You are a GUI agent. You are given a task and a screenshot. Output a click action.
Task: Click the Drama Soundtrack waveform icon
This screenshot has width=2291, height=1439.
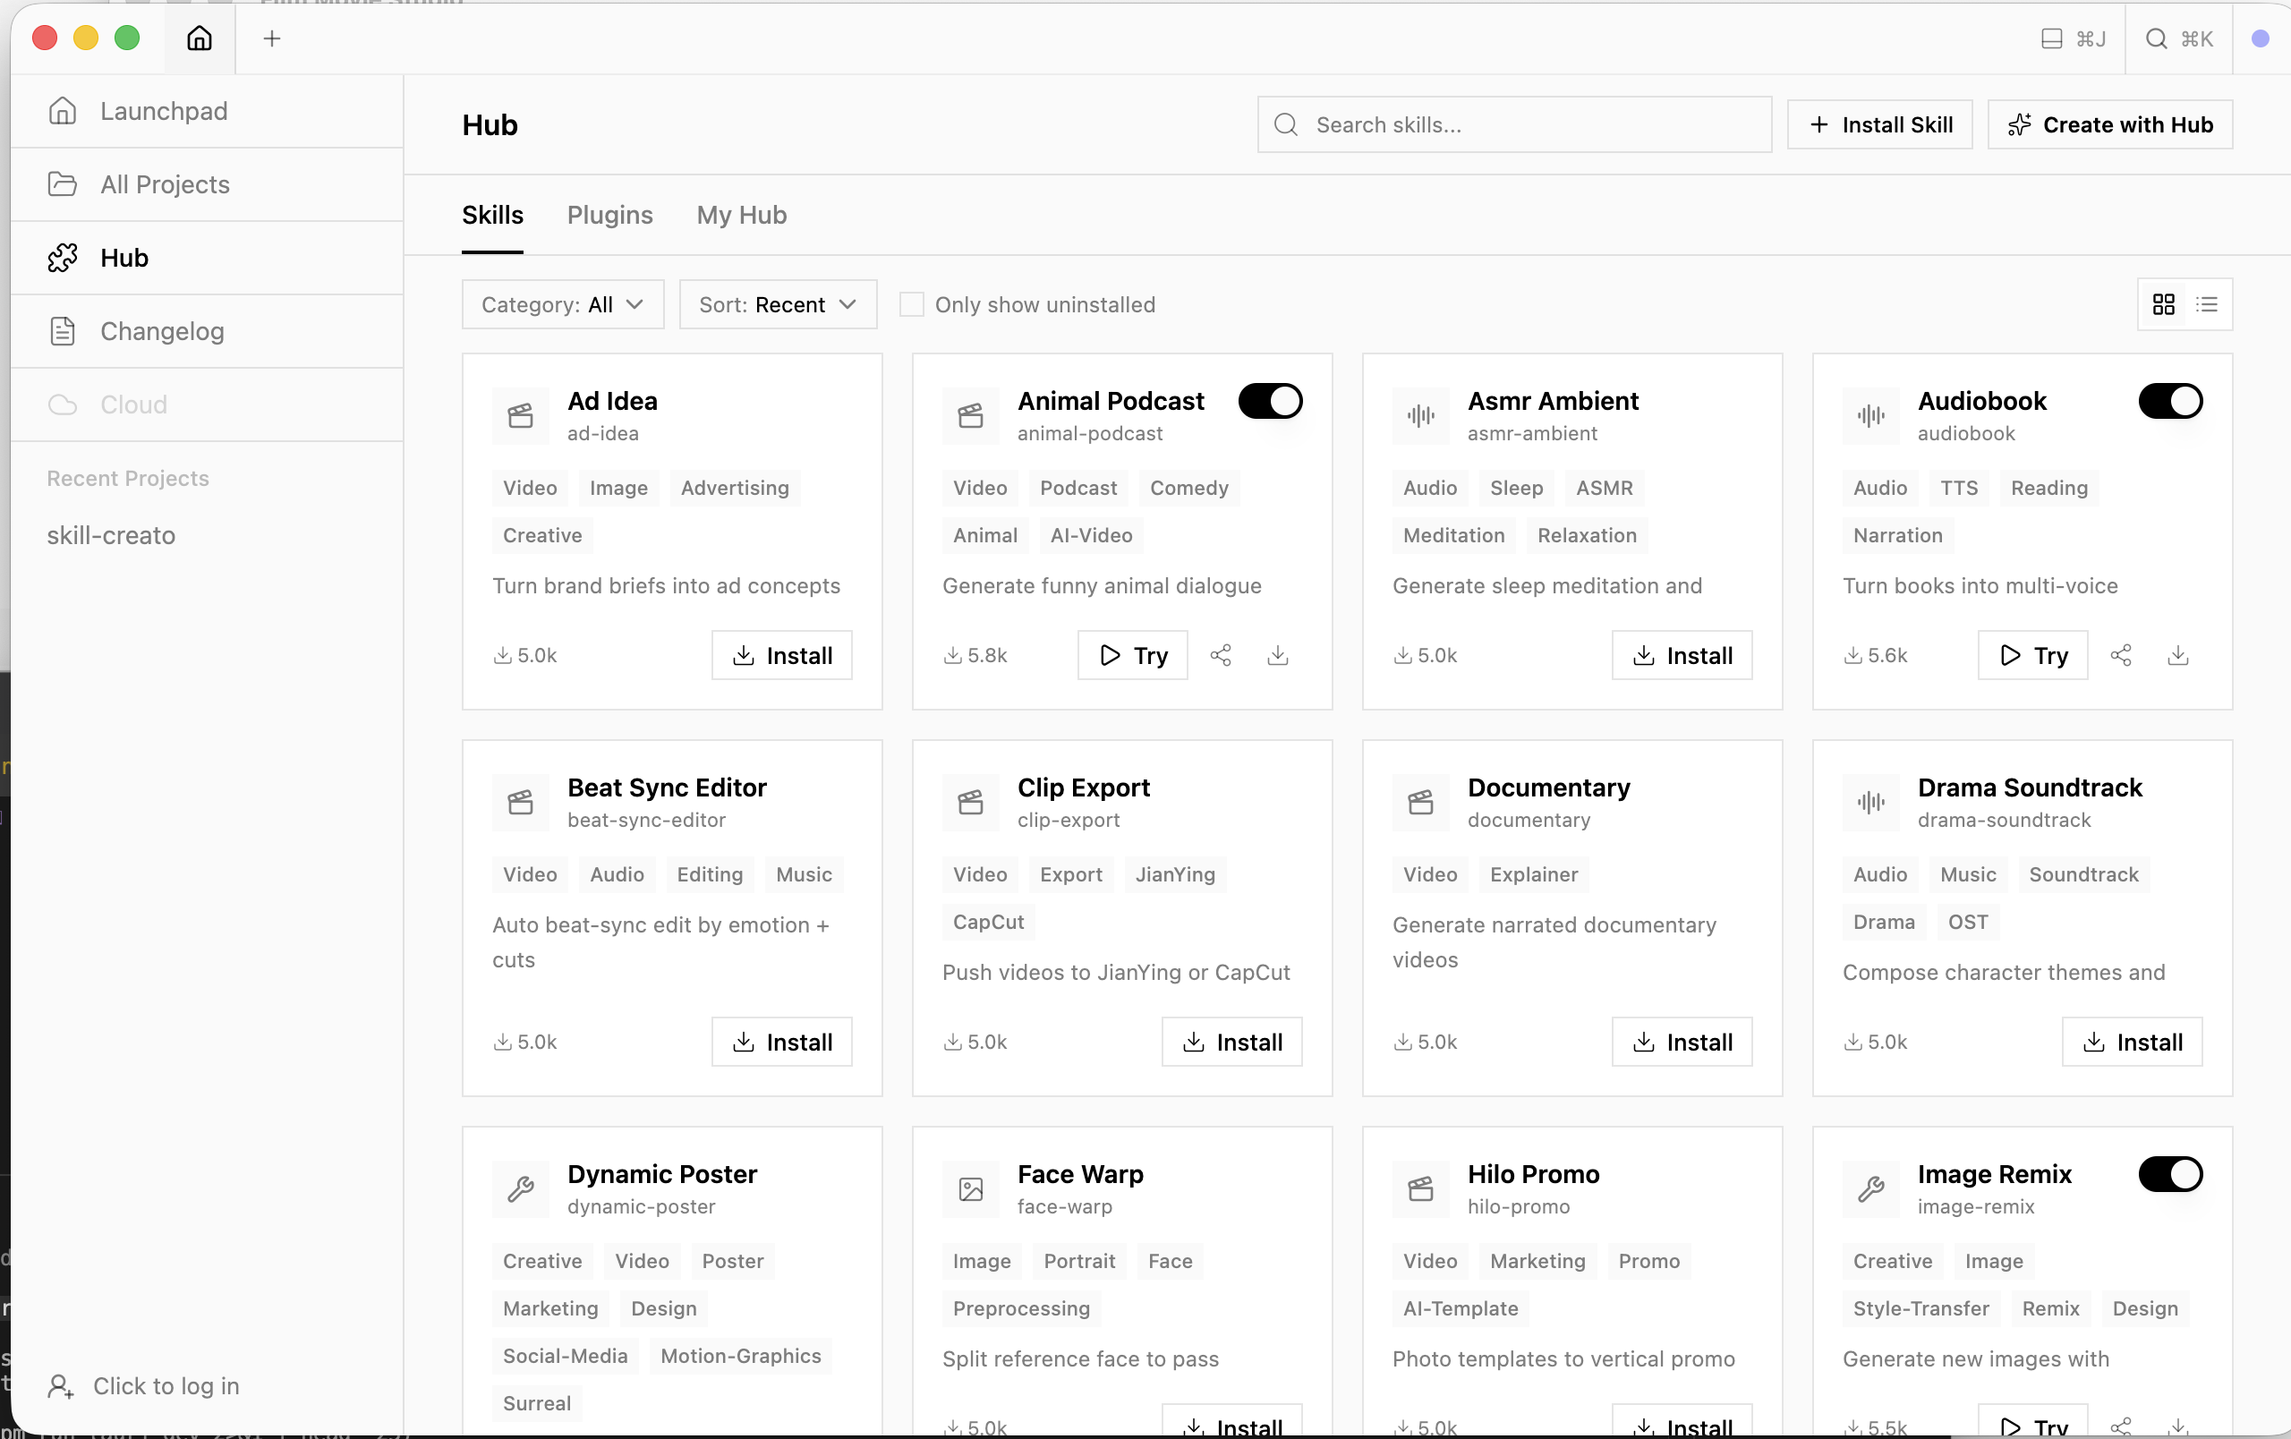pos(1870,803)
